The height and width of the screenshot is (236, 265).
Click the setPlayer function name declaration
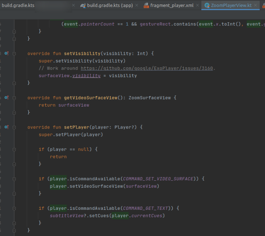[77, 127]
